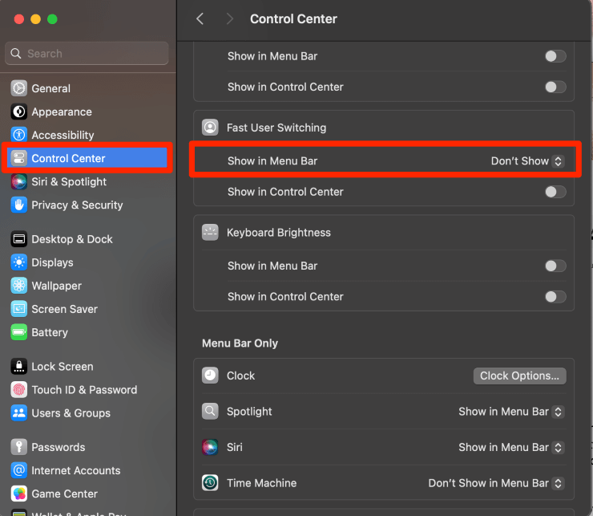Select the Privacy & Security hand icon
This screenshot has height=516, width=593.
pos(18,205)
